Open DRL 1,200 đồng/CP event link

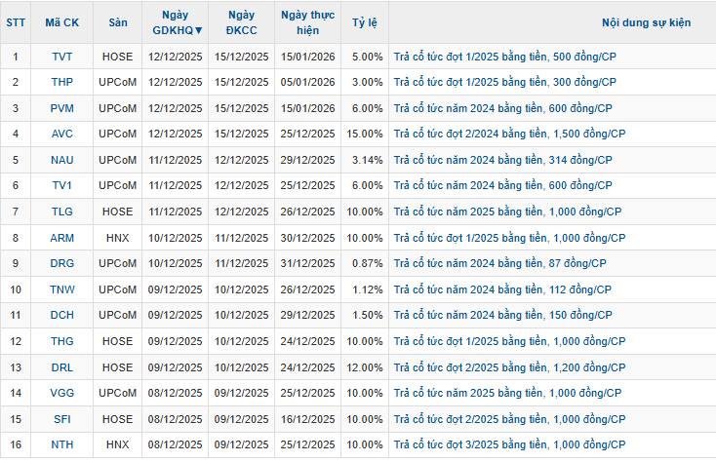tap(509, 367)
